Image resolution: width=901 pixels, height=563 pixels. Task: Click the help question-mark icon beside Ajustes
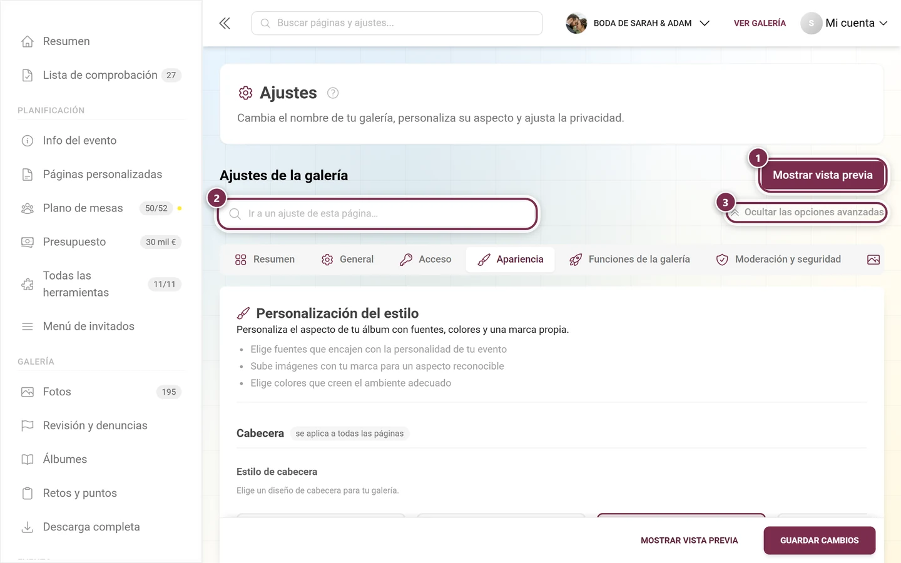[333, 93]
